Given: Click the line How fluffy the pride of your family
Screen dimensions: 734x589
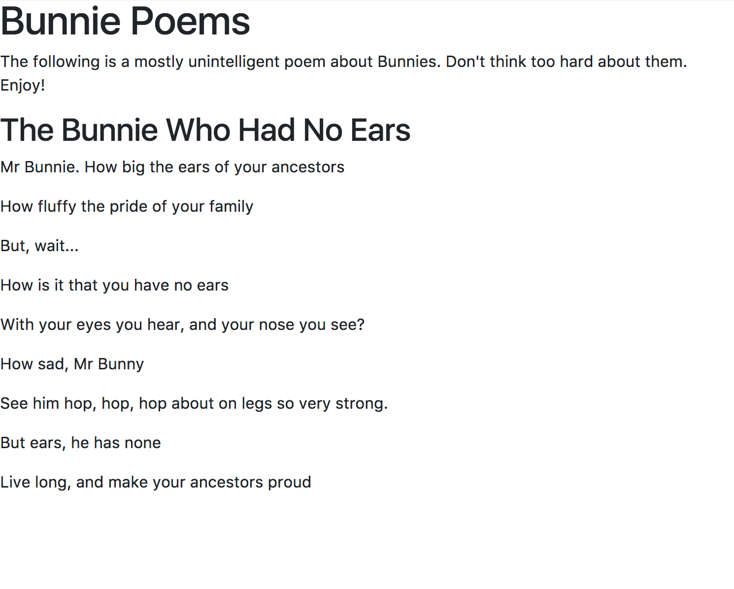Looking at the screenshot, I should (127, 206).
